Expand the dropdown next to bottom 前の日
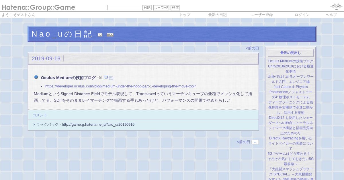 pos(255,142)
